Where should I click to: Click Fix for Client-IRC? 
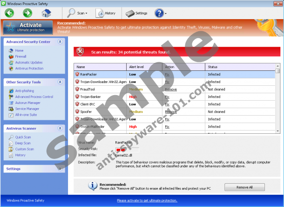click(x=167, y=104)
